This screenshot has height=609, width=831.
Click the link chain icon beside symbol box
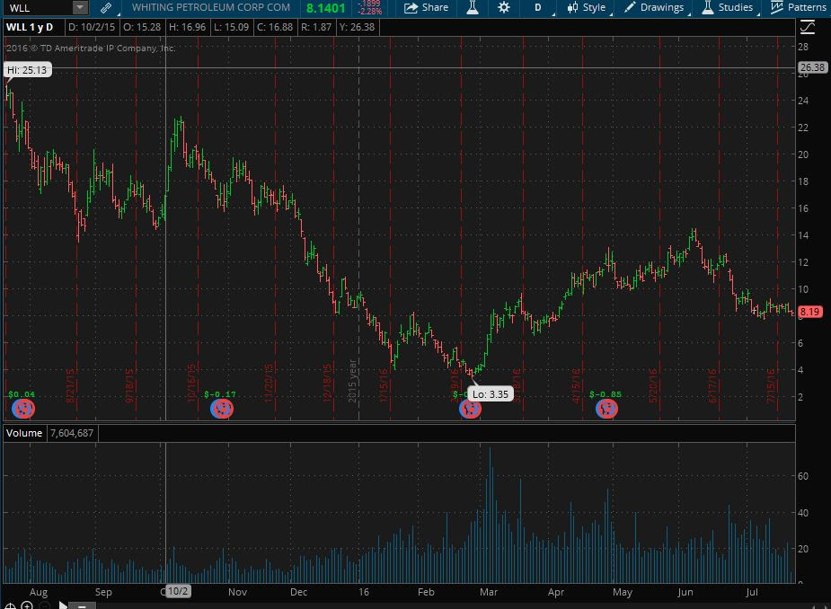(x=106, y=7)
